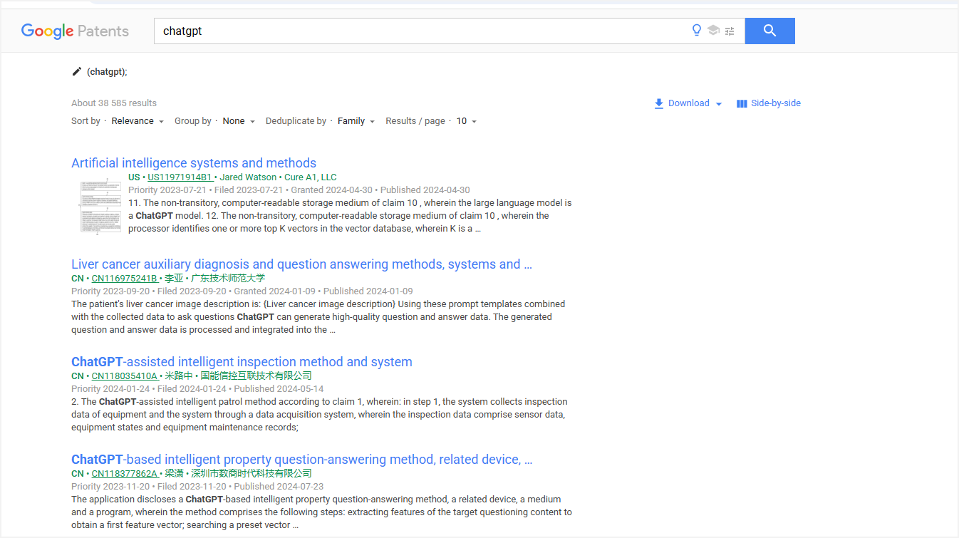The image size is (959, 538).
Task: Click the lightbulb icon in search box
Action: pyautogui.click(x=697, y=31)
